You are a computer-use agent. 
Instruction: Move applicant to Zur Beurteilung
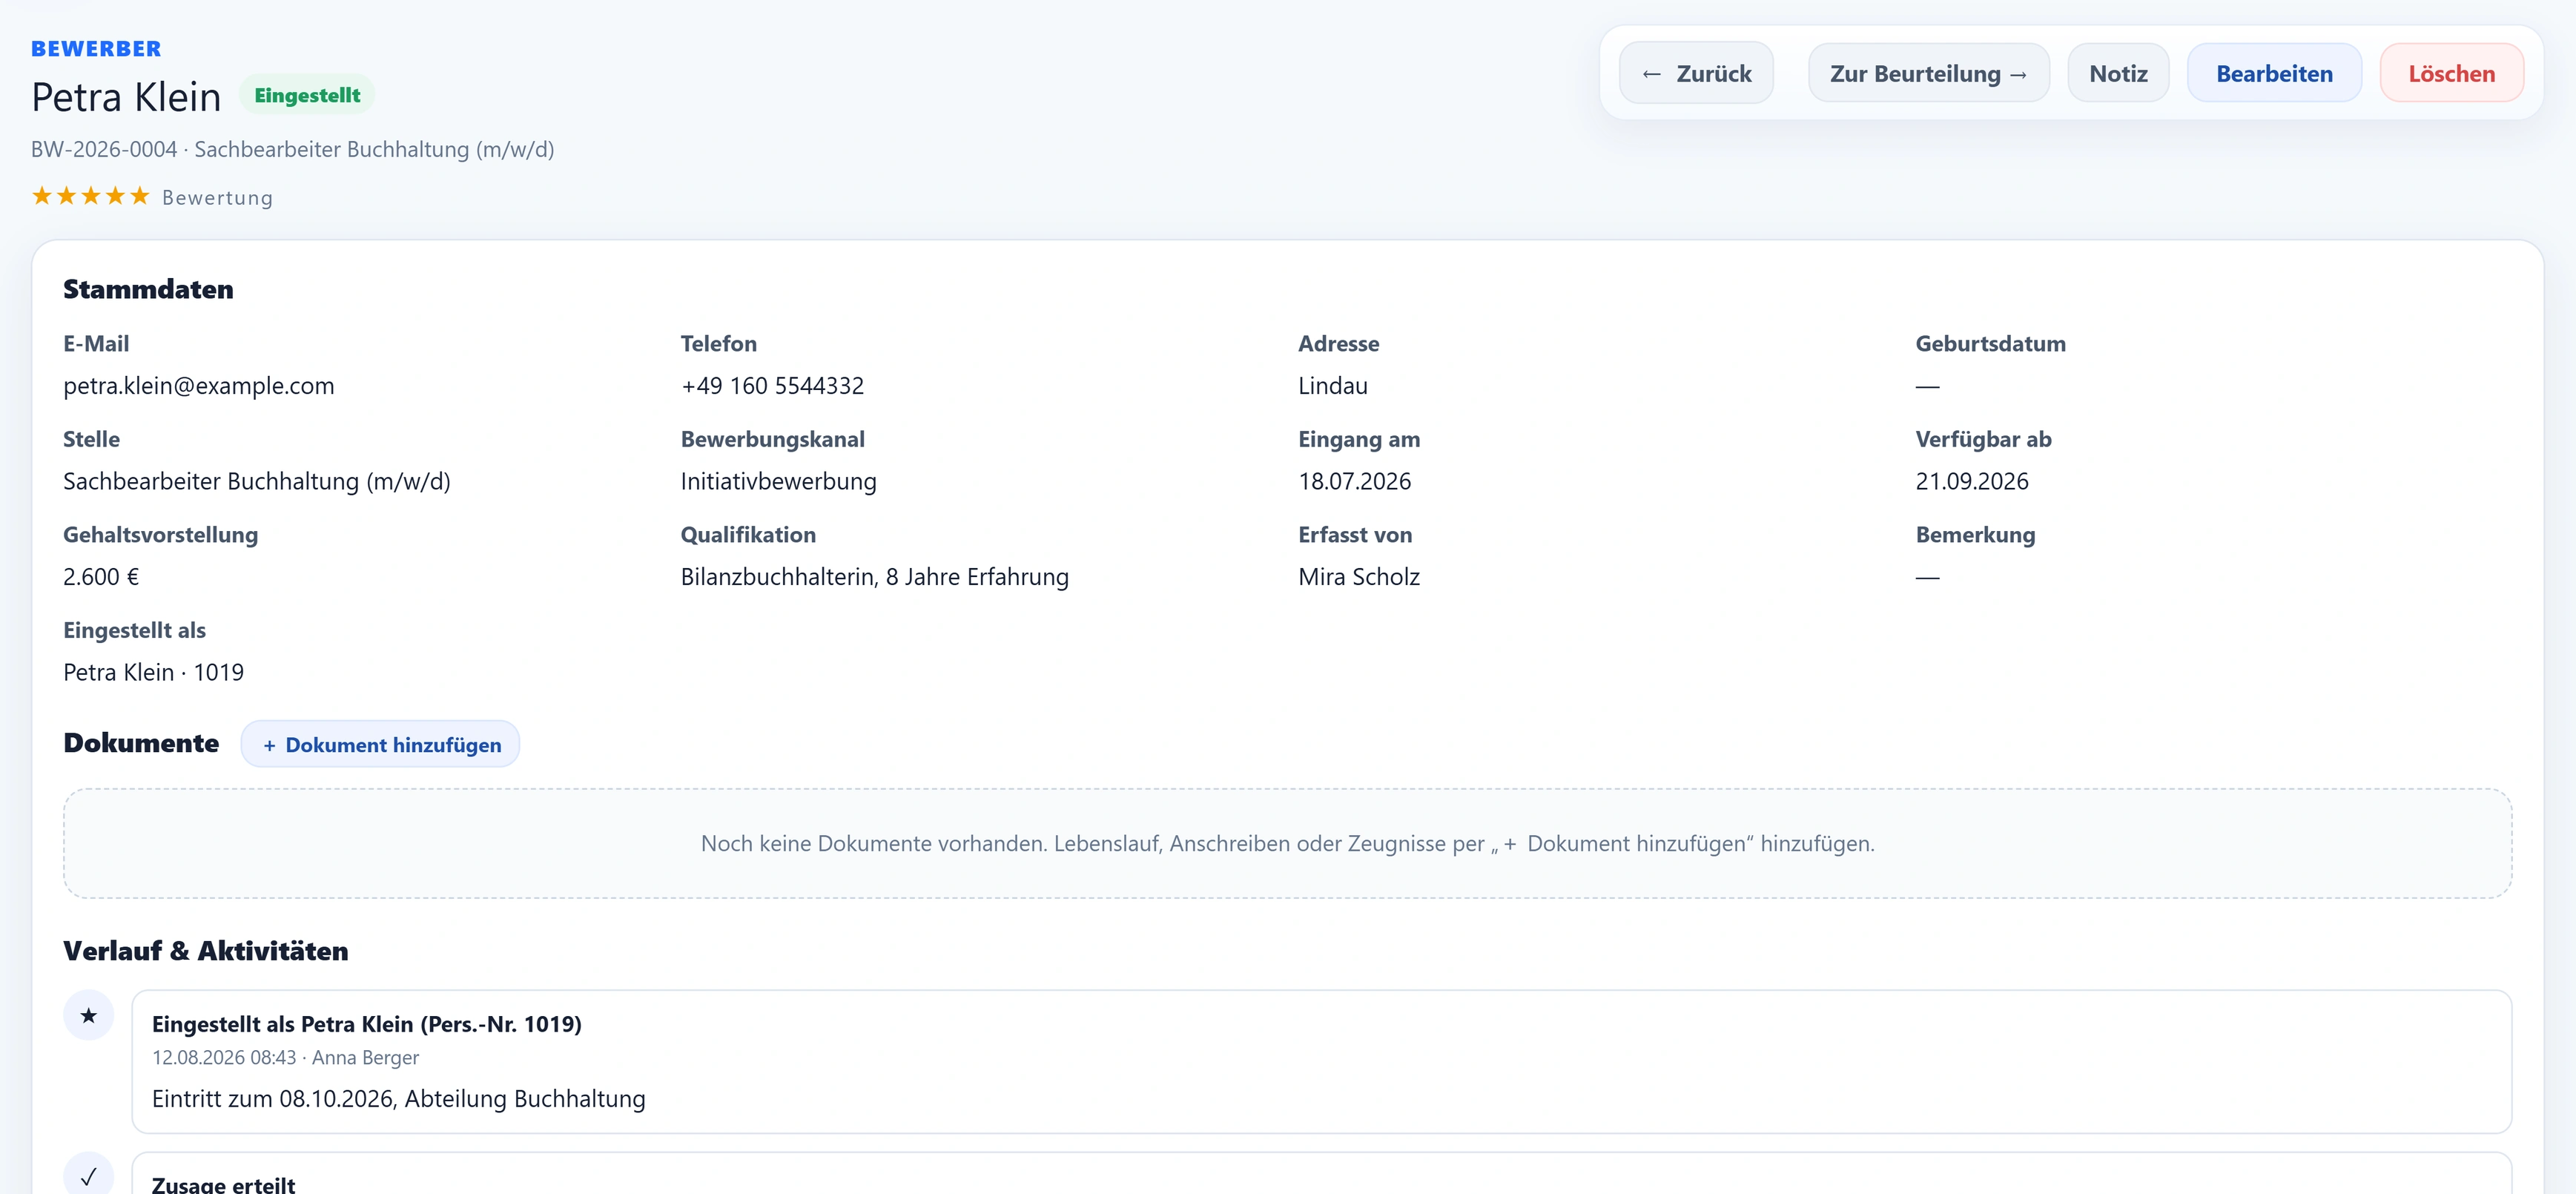click(1928, 73)
